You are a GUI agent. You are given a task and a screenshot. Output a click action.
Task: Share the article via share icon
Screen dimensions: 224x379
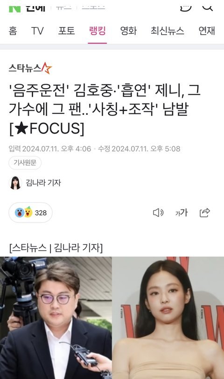pyautogui.click(x=205, y=213)
